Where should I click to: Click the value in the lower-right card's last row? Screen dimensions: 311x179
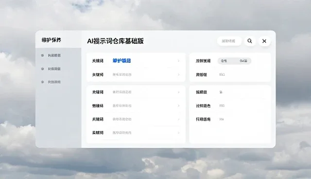[x=222, y=119]
